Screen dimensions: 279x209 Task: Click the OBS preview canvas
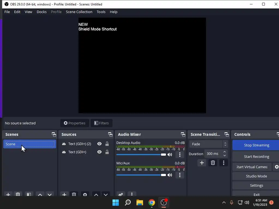142,65
